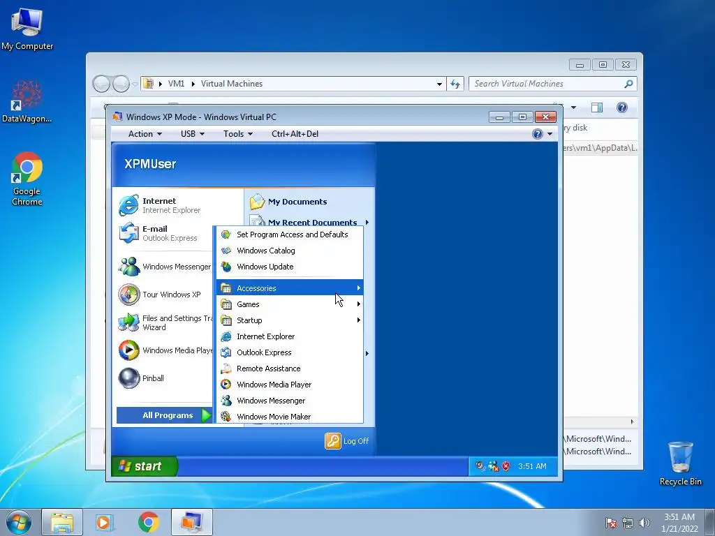Open My Documents in start menu
Viewport: 715px width, 536px height.
point(288,202)
